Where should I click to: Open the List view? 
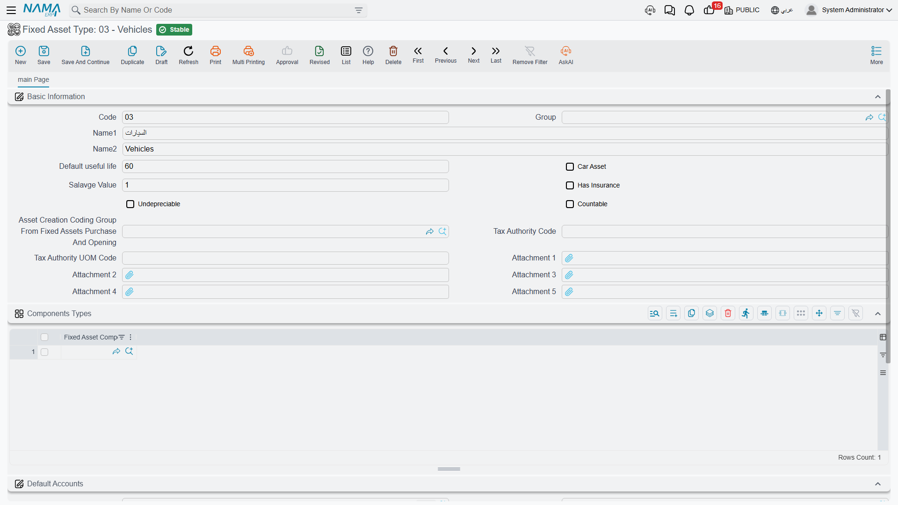[346, 55]
